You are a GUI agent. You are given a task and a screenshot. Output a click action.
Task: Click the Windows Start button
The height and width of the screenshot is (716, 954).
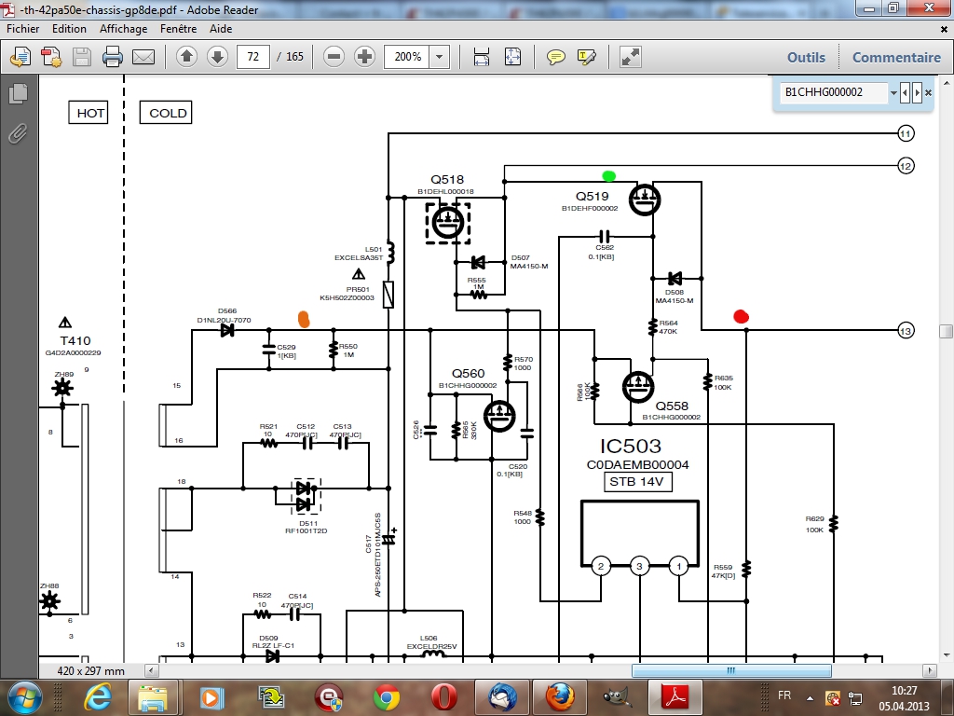(x=24, y=697)
